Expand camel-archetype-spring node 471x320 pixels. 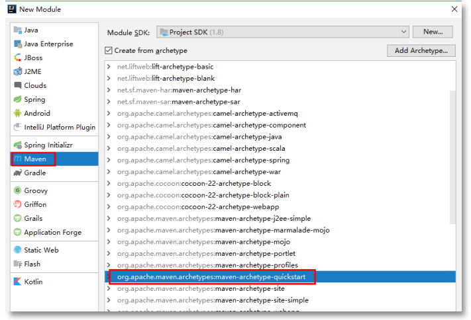click(x=109, y=160)
